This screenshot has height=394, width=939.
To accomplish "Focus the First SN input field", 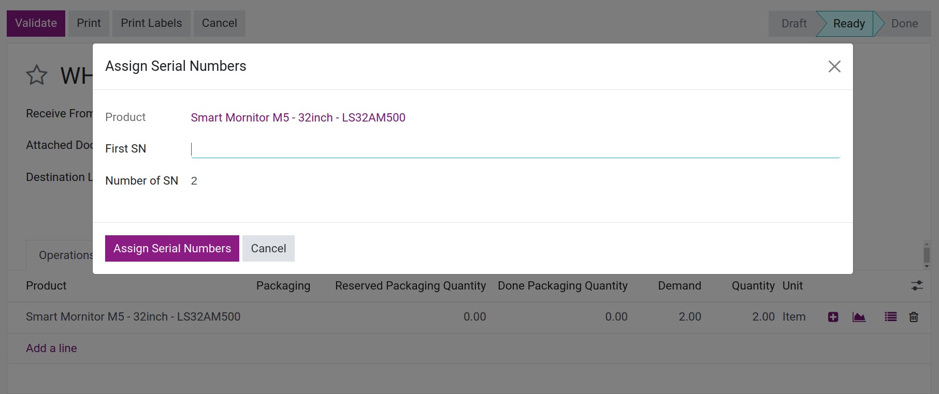I will tap(515, 149).
